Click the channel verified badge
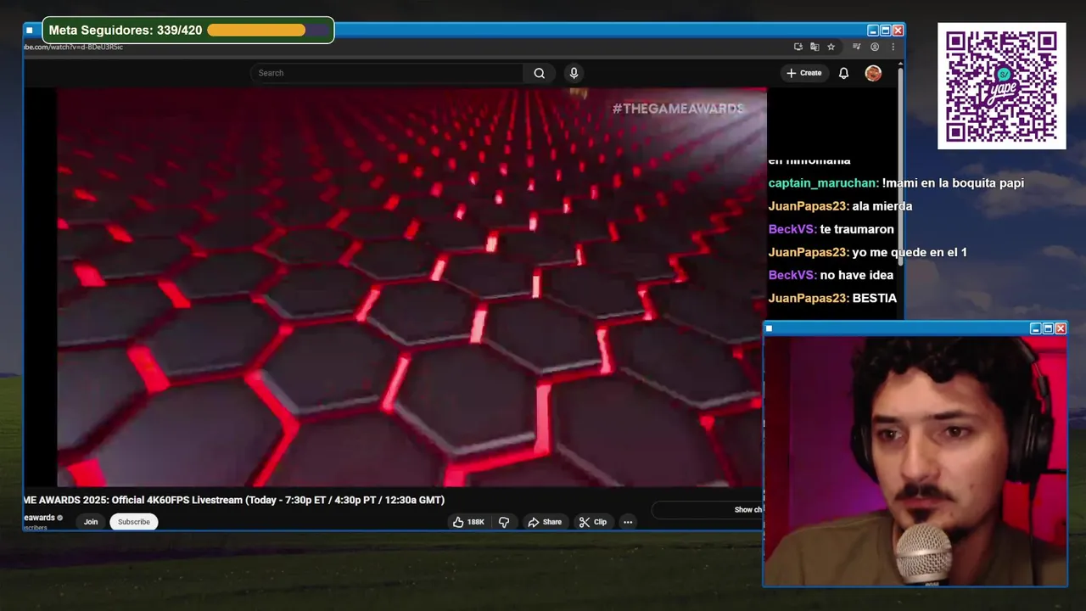Screen dimensions: 1086x611 59,518
